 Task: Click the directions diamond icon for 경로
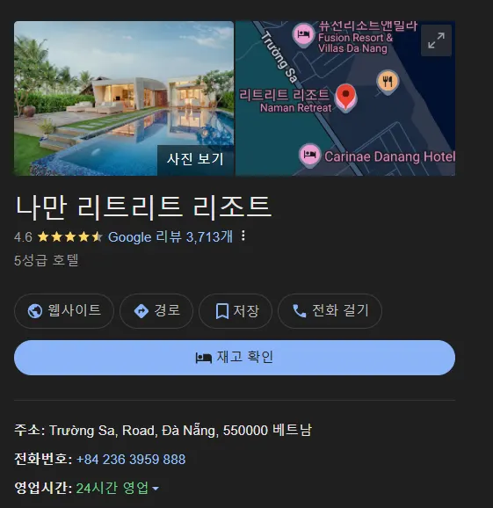[x=141, y=311]
